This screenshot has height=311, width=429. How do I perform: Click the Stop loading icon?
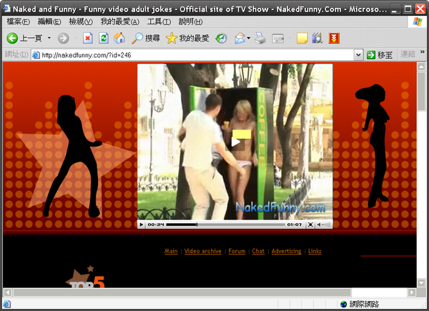coord(87,38)
